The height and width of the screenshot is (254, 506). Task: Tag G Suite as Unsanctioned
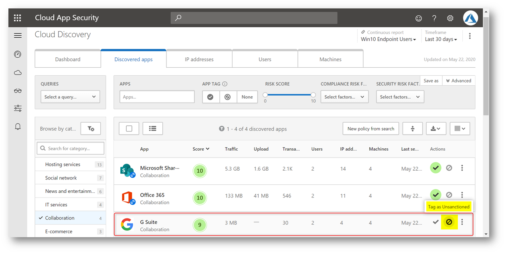click(449, 222)
